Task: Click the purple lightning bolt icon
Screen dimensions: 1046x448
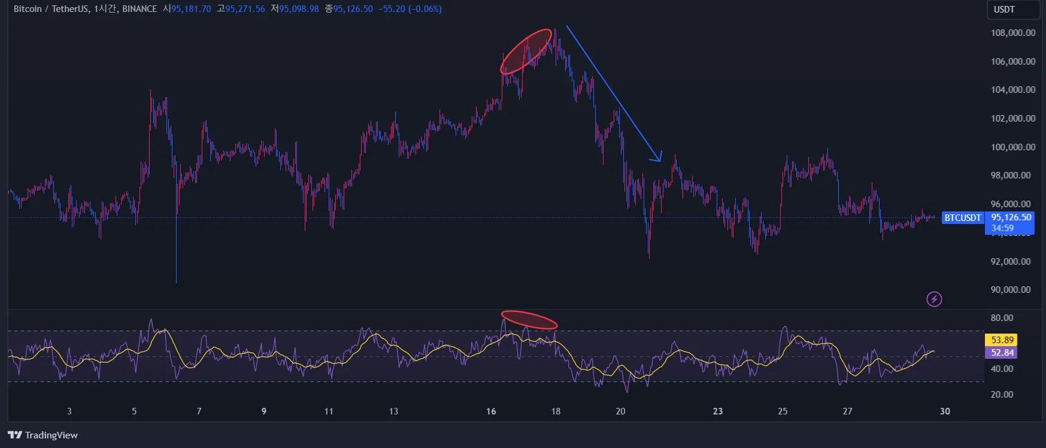Action: (934, 299)
